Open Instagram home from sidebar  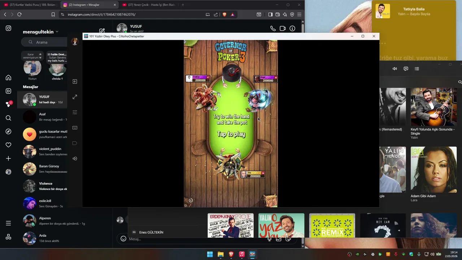coord(8,78)
